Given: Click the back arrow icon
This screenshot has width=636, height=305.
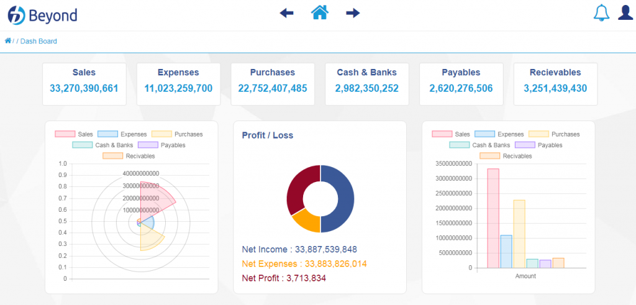Looking at the screenshot, I should (x=286, y=14).
